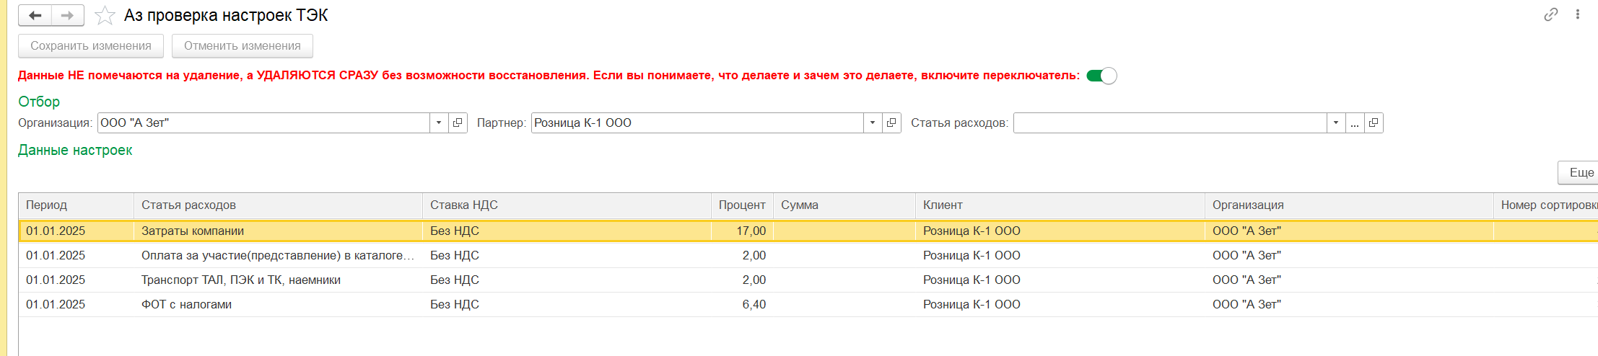
Task: Expand the Статья расходов dropdown list
Action: (1336, 123)
